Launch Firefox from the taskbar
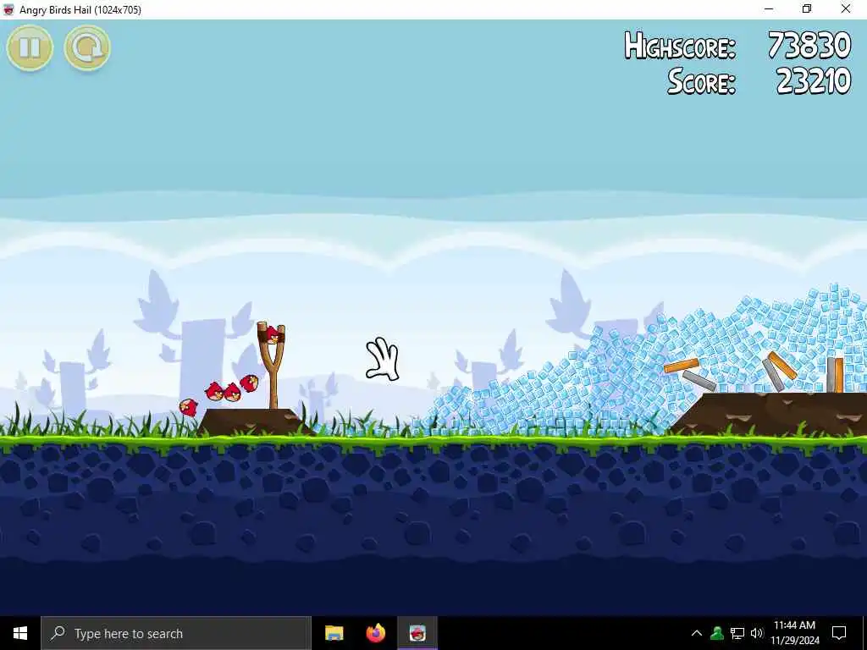 376,633
